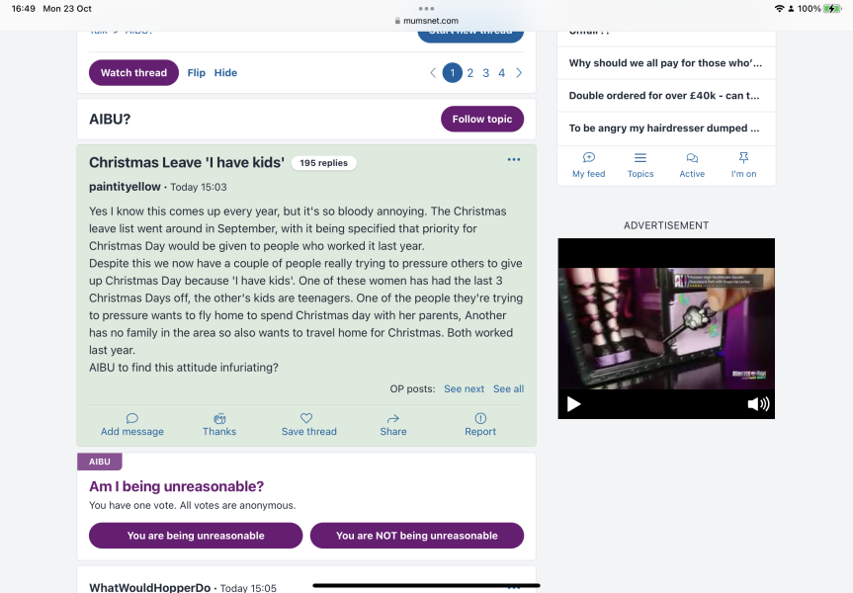This screenshot has height=593, width=853.
Task: Play the advertisement video
Action: coord(574,404)
